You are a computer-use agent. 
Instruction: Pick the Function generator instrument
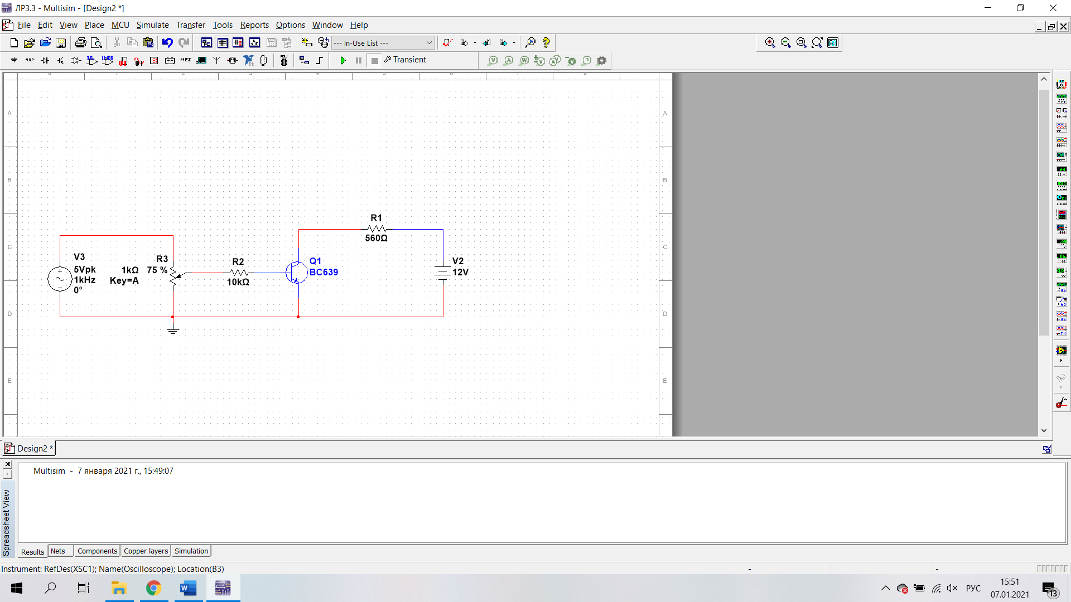coord(1062,99)
